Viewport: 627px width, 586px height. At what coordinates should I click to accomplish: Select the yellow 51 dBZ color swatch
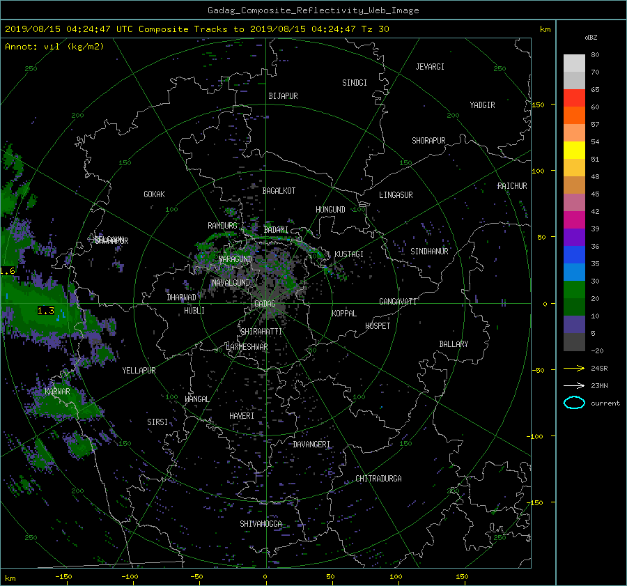click(x=574, y=151)
